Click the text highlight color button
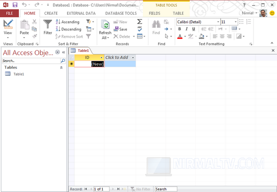This screenshot has width=277, height=192. pyautogui.click(x=191, y=36)
